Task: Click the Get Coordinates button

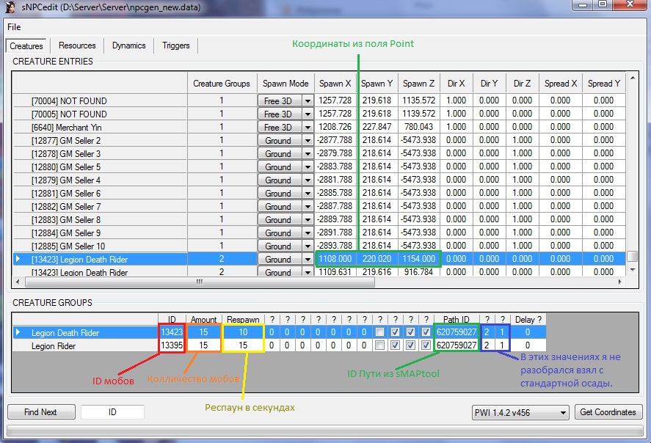Action: [x=609, y=412]
